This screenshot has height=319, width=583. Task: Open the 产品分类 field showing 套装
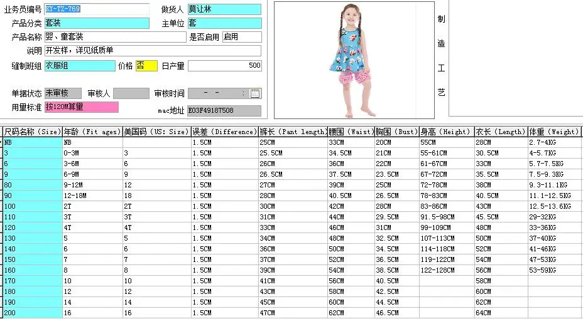(x=97, y=23)
